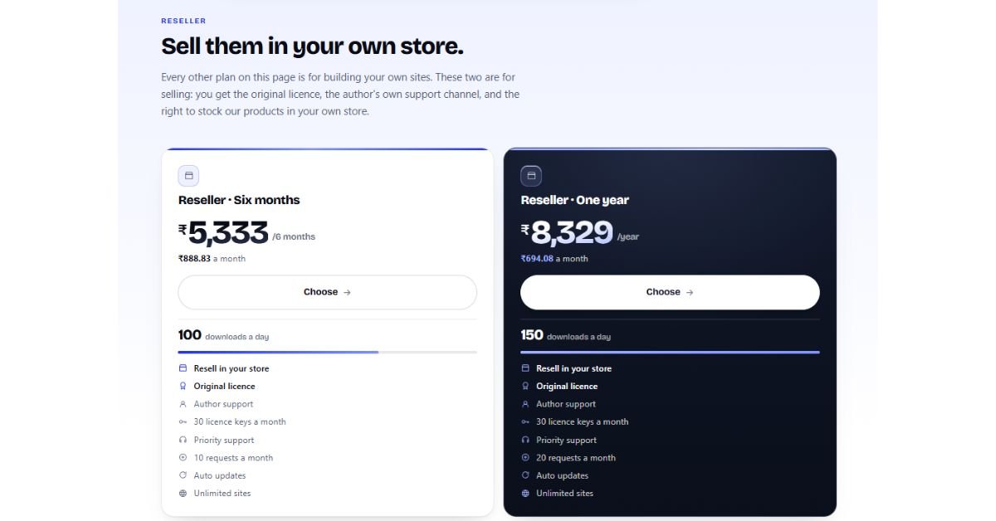Click '150 downloads a day' text
This screenshot has height=521, width=996.
coord(566,335)
